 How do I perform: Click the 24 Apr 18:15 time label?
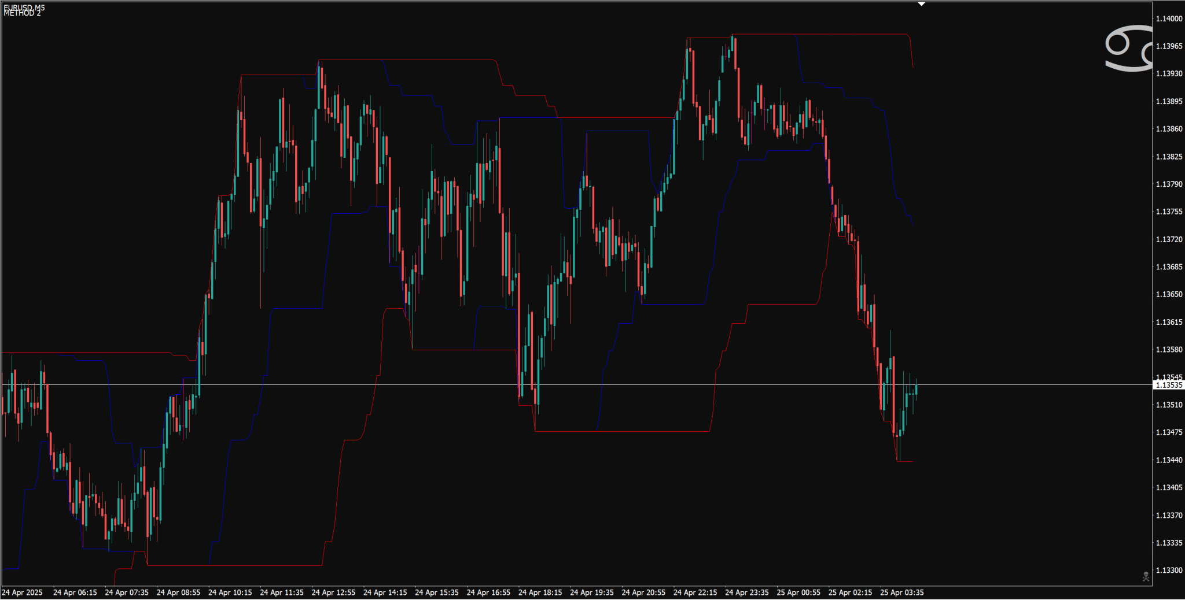[x=540, y=592]
